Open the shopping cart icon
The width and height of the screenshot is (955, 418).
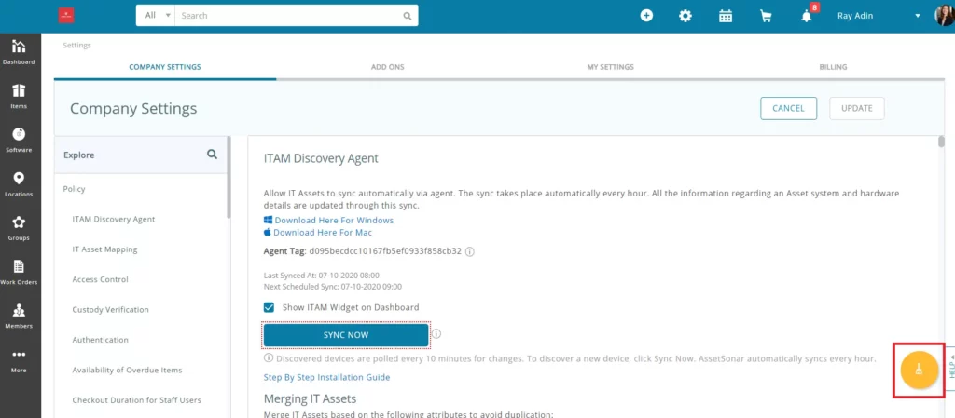766,16
